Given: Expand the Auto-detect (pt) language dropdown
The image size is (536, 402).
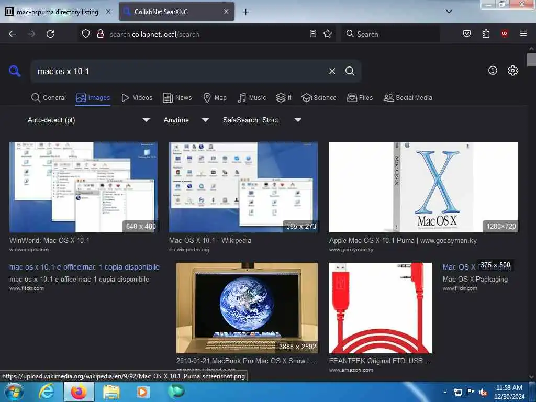Looking at the screenshot, I should pyautogui.click(x=88, y=120).
